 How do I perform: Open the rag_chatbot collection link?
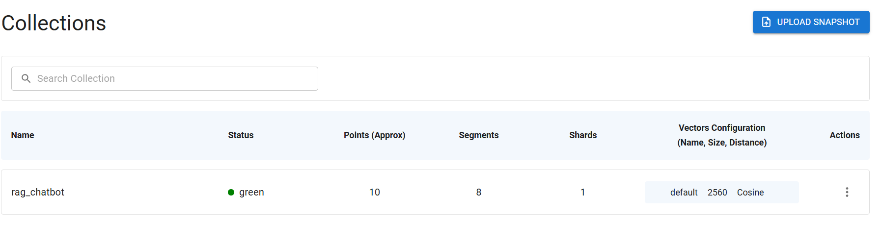pyautogui.click(x=38, y=192)
